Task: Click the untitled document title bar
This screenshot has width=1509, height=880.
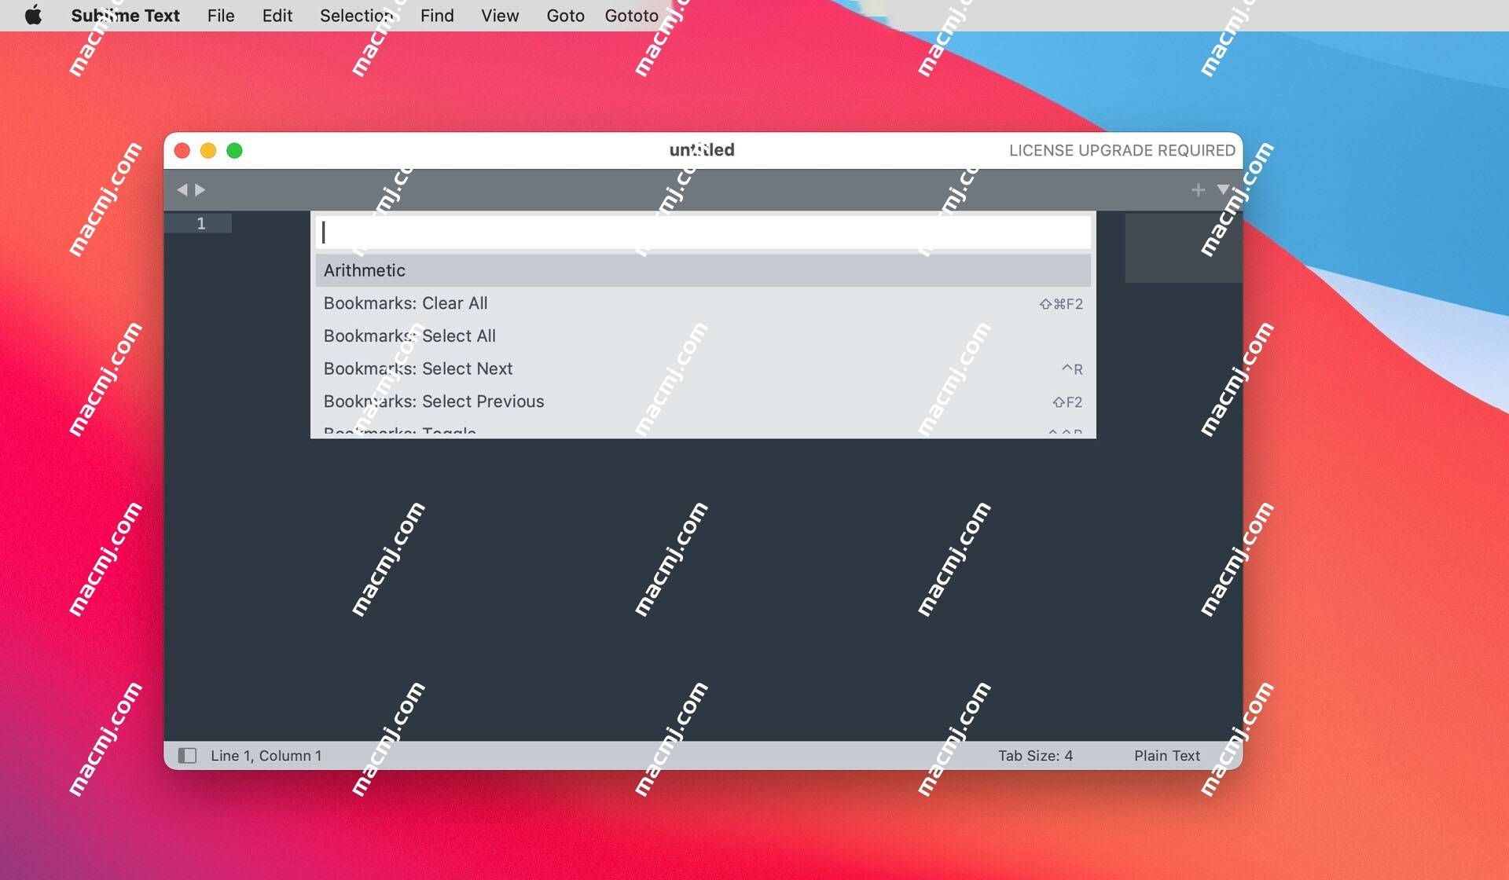Action: point(701,150)
